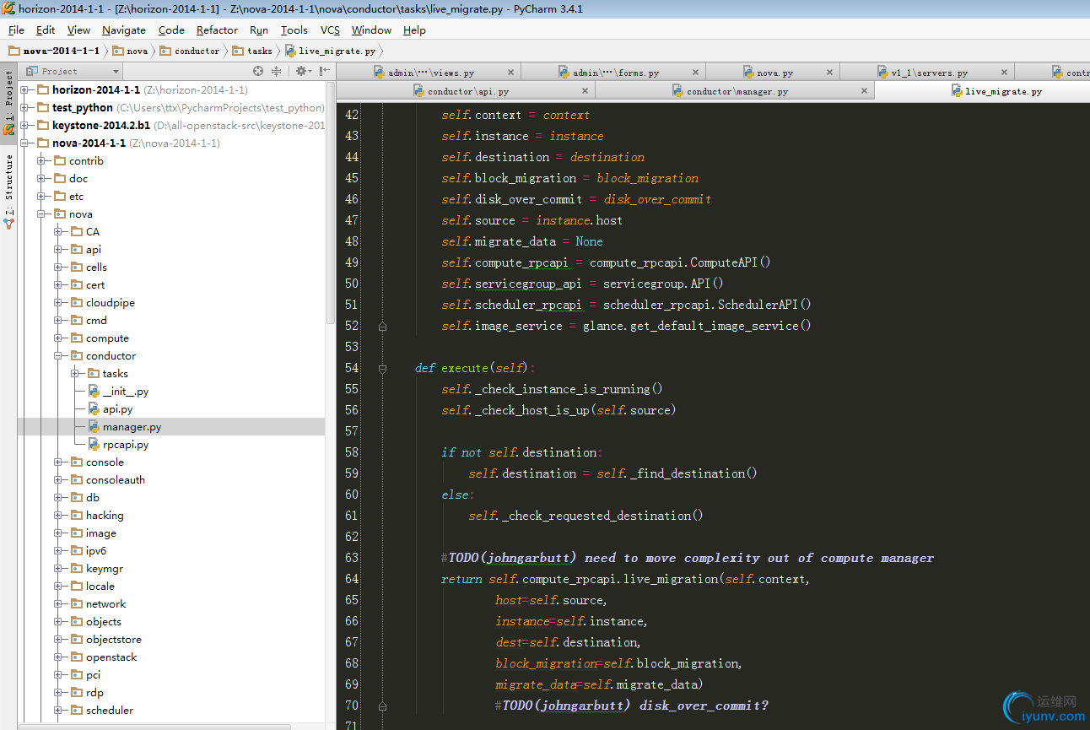This screenshot has width=1090, height=730.
Task: Open the Refactor menu
Action: [217, 30]
